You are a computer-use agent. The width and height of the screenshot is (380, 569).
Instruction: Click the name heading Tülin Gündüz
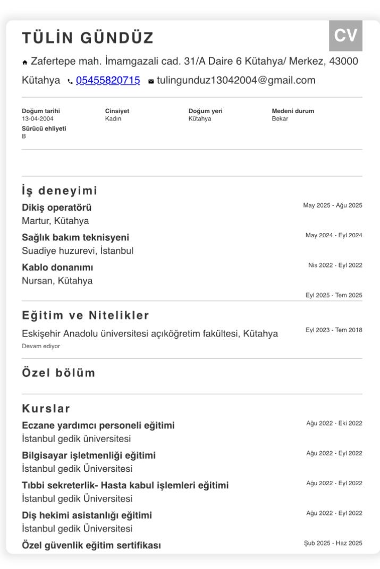pyautogui.click(x=88, y=38)
